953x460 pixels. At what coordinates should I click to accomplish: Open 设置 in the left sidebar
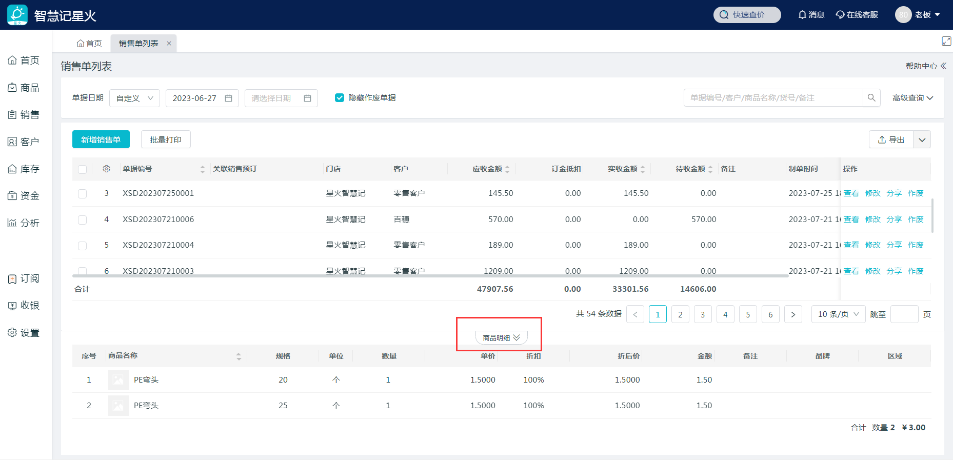[24, 333]
